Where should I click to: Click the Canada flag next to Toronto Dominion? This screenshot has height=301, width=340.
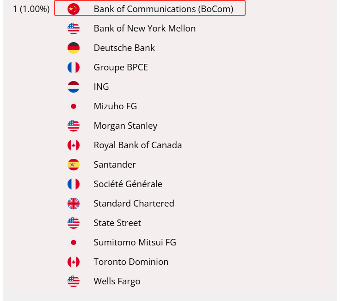74,262
